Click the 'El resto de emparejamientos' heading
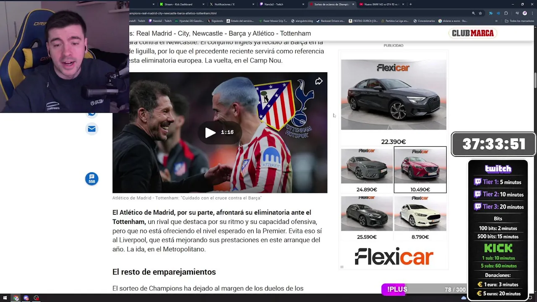The width and height of the screenshot is (537, 302). tap(164, 272)
